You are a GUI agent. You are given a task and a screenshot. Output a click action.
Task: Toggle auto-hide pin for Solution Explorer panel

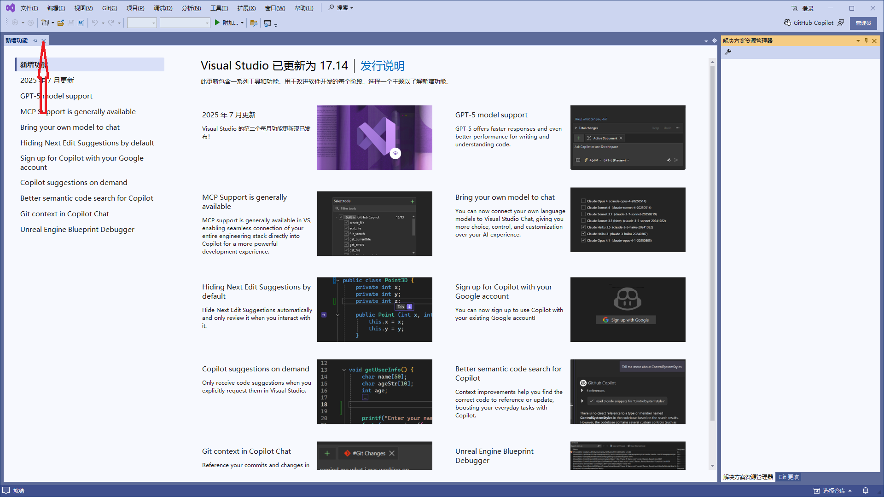click(x=866, y=40)
